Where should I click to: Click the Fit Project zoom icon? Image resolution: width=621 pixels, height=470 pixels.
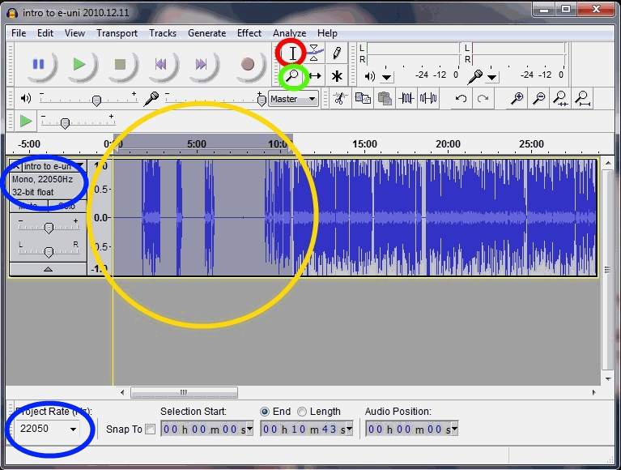click(x=581, y=99)
